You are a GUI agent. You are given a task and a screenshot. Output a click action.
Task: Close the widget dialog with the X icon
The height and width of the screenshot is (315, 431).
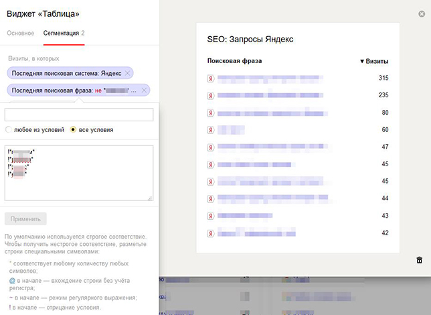(x=422, y=14)
